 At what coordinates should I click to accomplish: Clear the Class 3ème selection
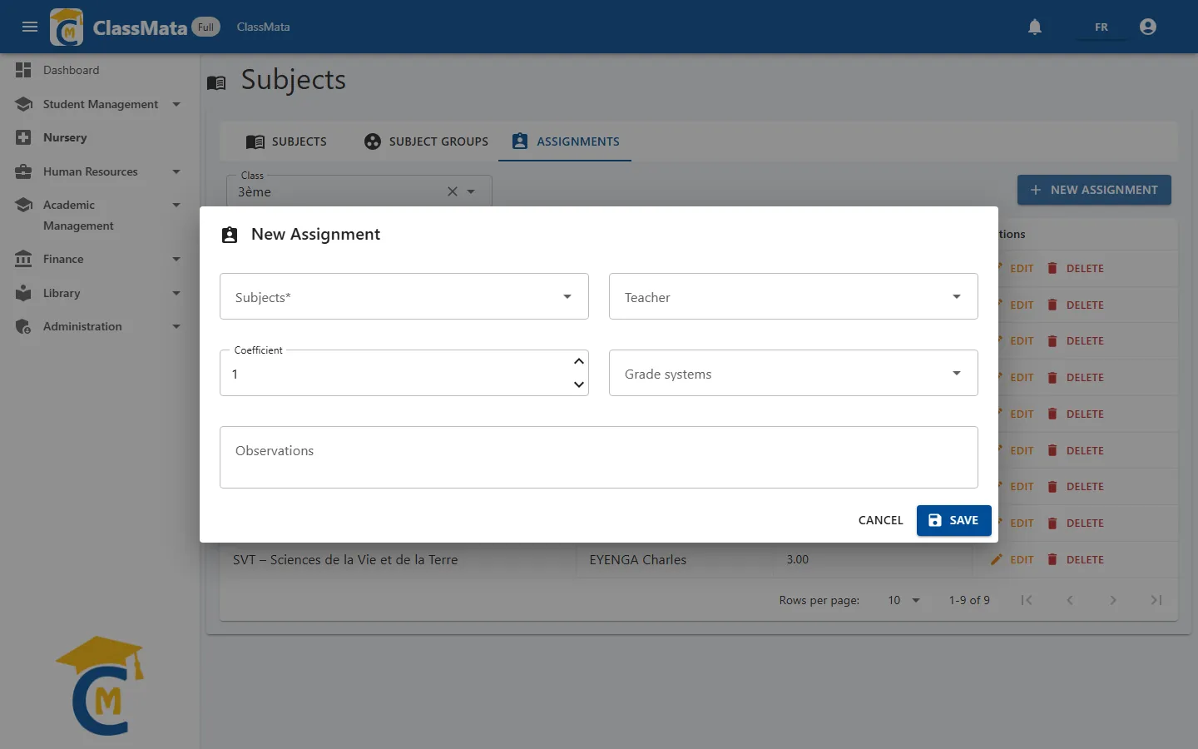[x=453, y=191]
